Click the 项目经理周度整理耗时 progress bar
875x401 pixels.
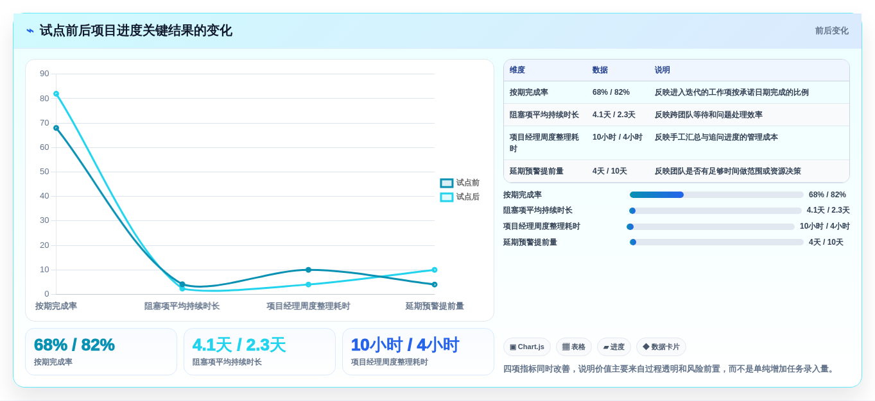point(711,227)
